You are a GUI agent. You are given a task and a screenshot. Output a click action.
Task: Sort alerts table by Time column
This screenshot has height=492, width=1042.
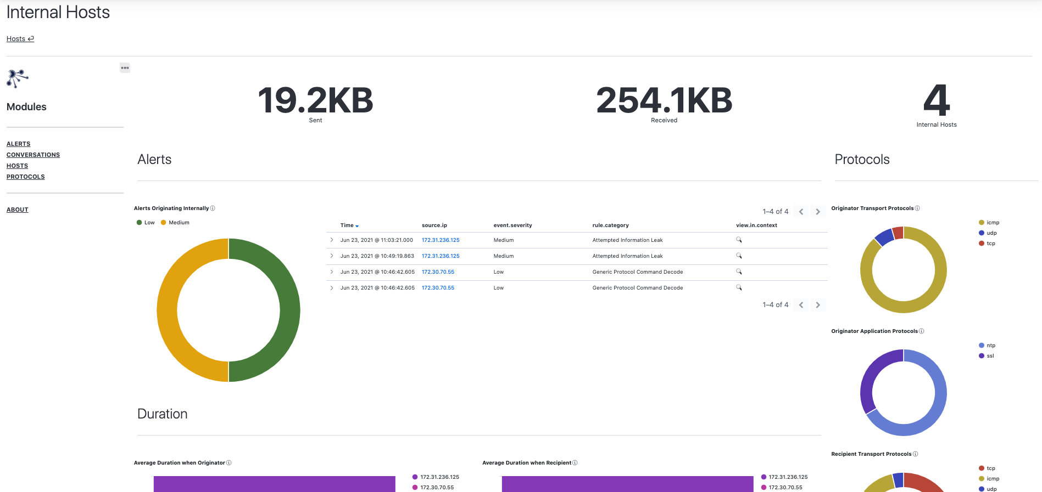[x=349, y=225]
